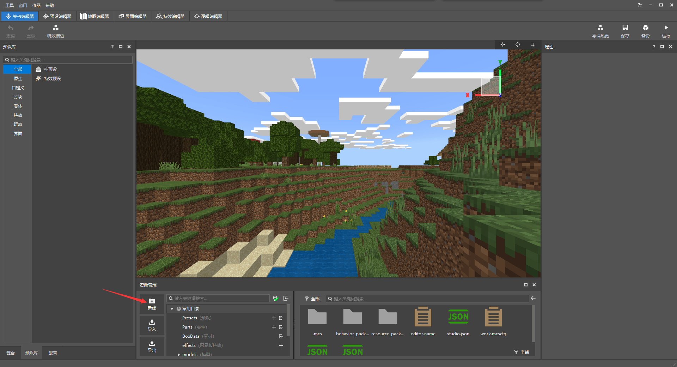Select the Presets (预设) tree row
The height and width of the screenshot is (367, 677).
tap(226, 318)
